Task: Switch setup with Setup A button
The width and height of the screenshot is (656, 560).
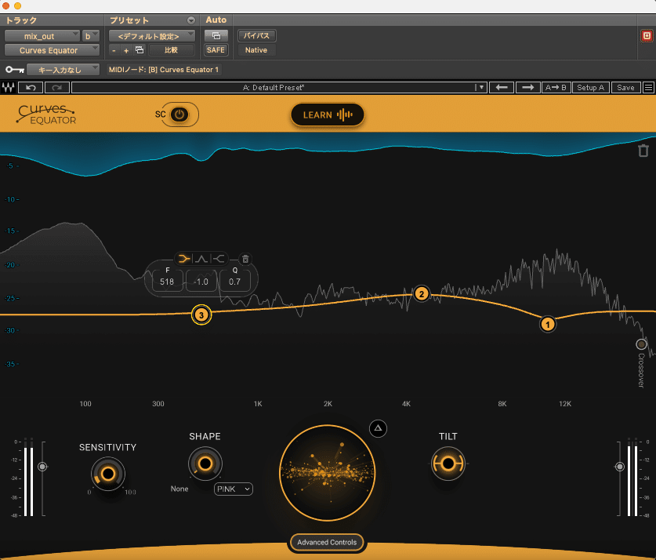Action: 590,88
